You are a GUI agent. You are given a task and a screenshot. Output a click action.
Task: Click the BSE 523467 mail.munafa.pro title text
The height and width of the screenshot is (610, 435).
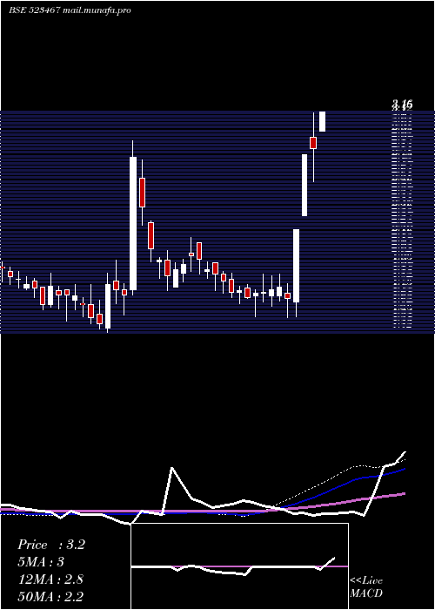[x=70, y=10]
